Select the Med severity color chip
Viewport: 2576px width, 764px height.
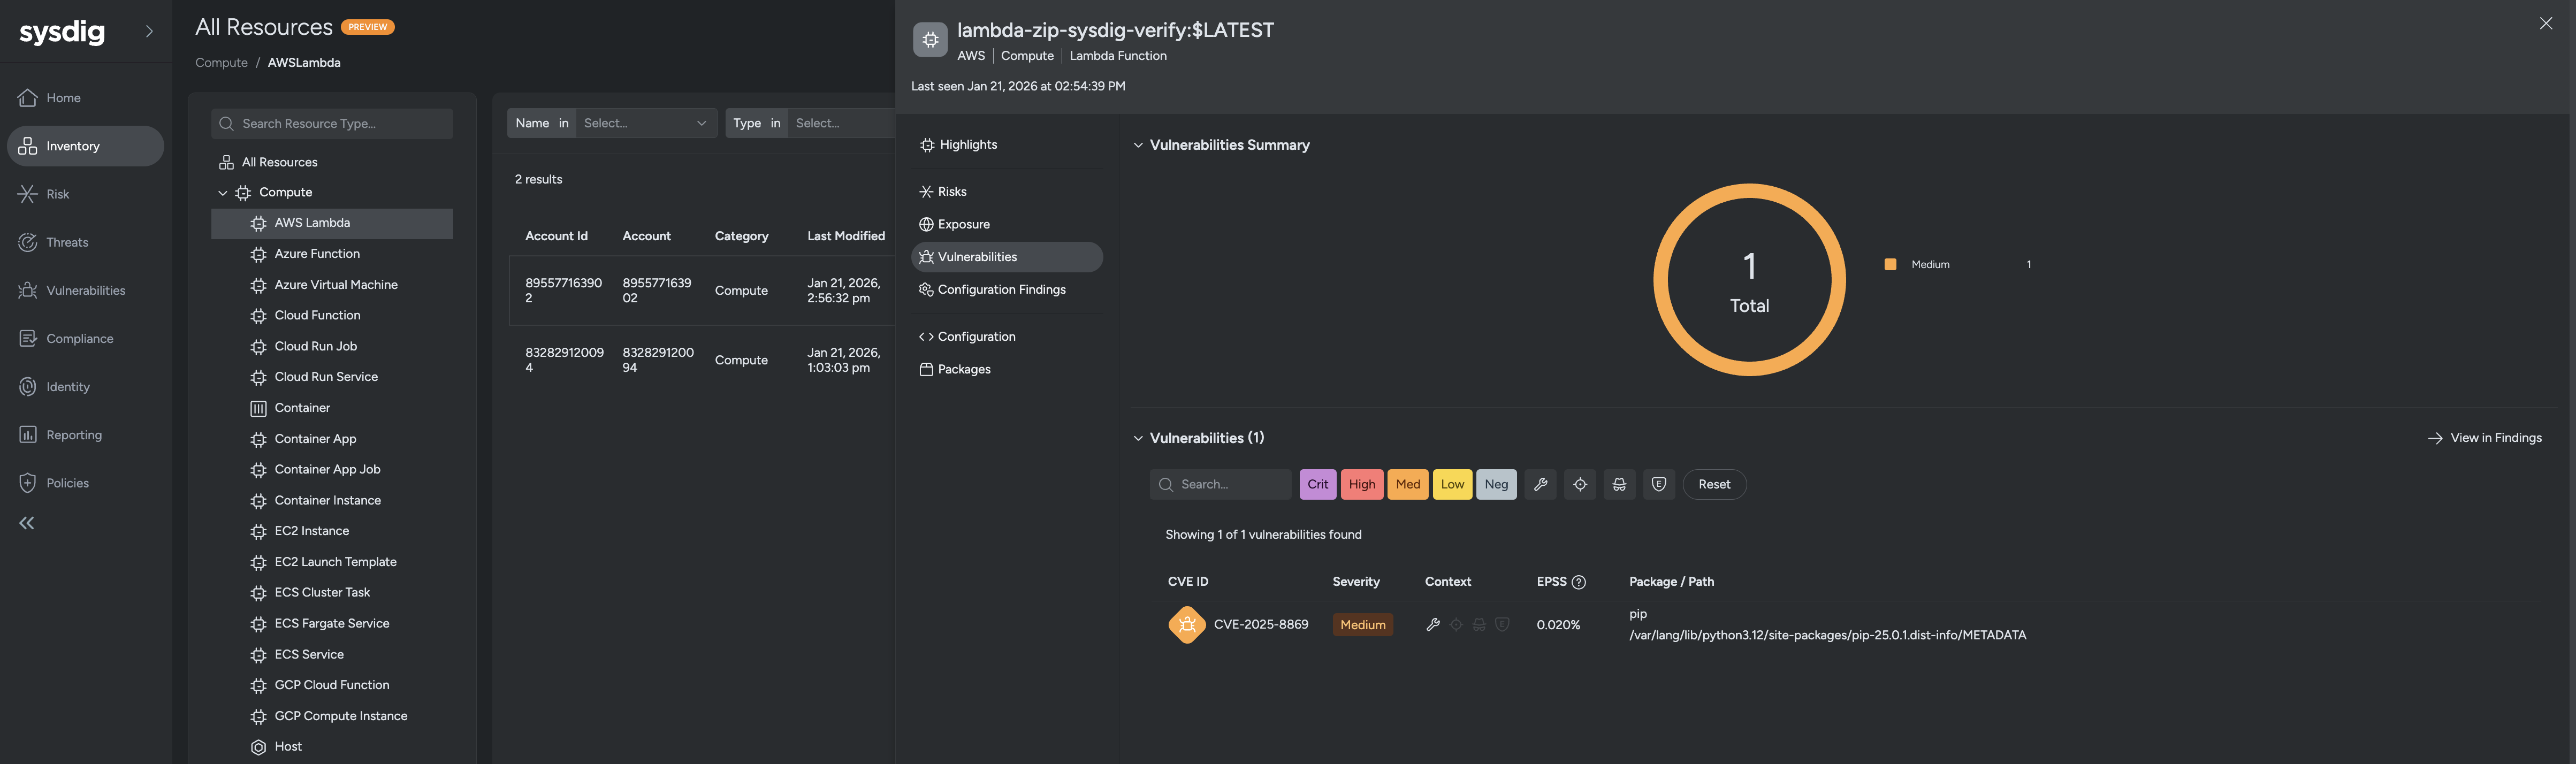pyautogui.click(x=1407, y=484)
